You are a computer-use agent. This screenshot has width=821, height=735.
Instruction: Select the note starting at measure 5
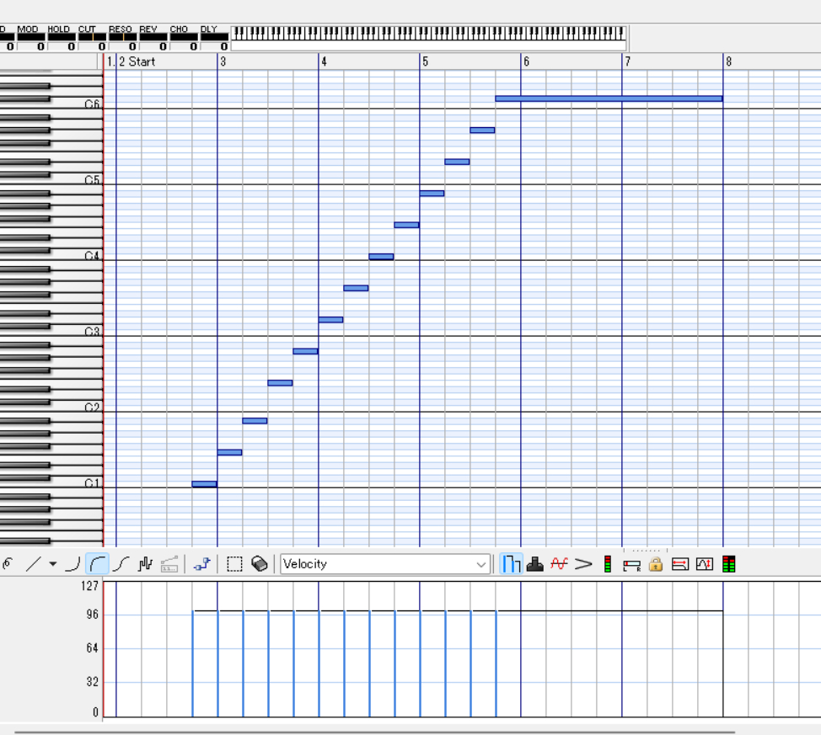[x=432, y=194]
